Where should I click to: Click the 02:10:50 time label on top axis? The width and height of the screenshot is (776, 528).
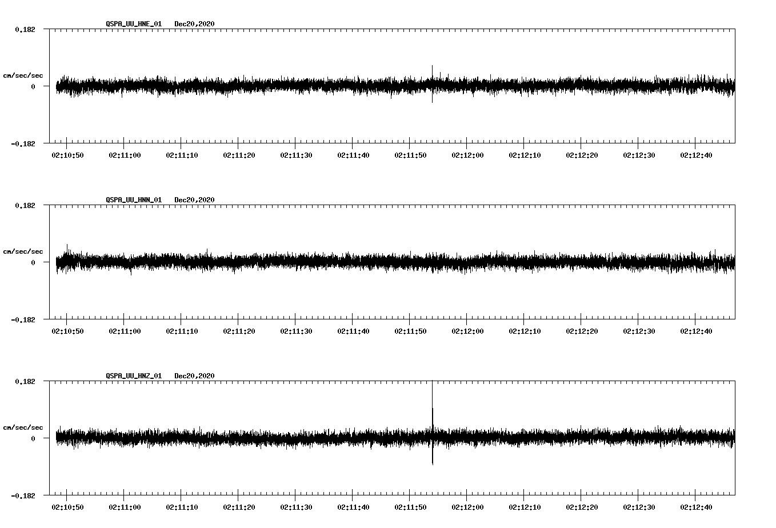click(x=67, y=154)
